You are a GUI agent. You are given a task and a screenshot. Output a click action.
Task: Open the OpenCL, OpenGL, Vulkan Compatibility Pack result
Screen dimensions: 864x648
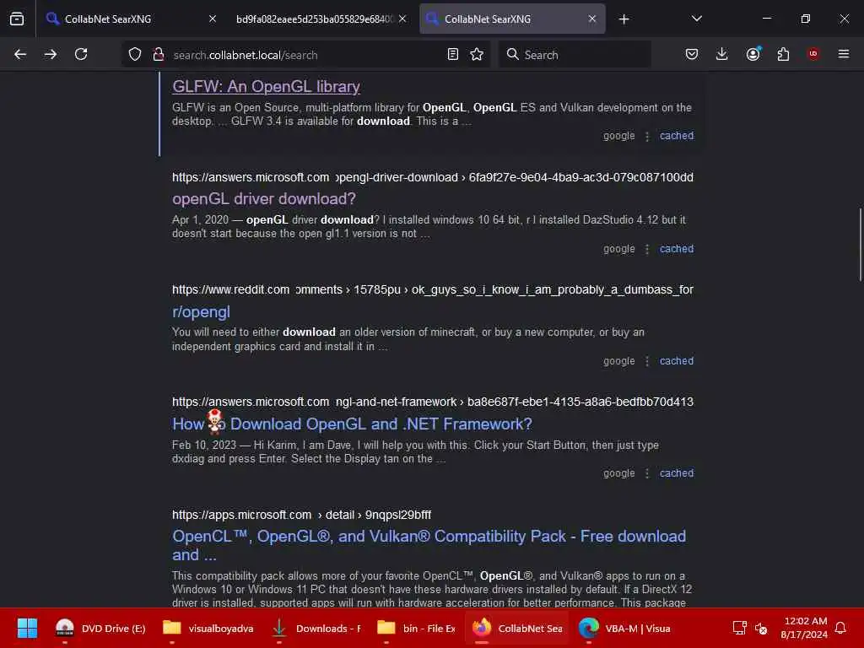point(429,546)
